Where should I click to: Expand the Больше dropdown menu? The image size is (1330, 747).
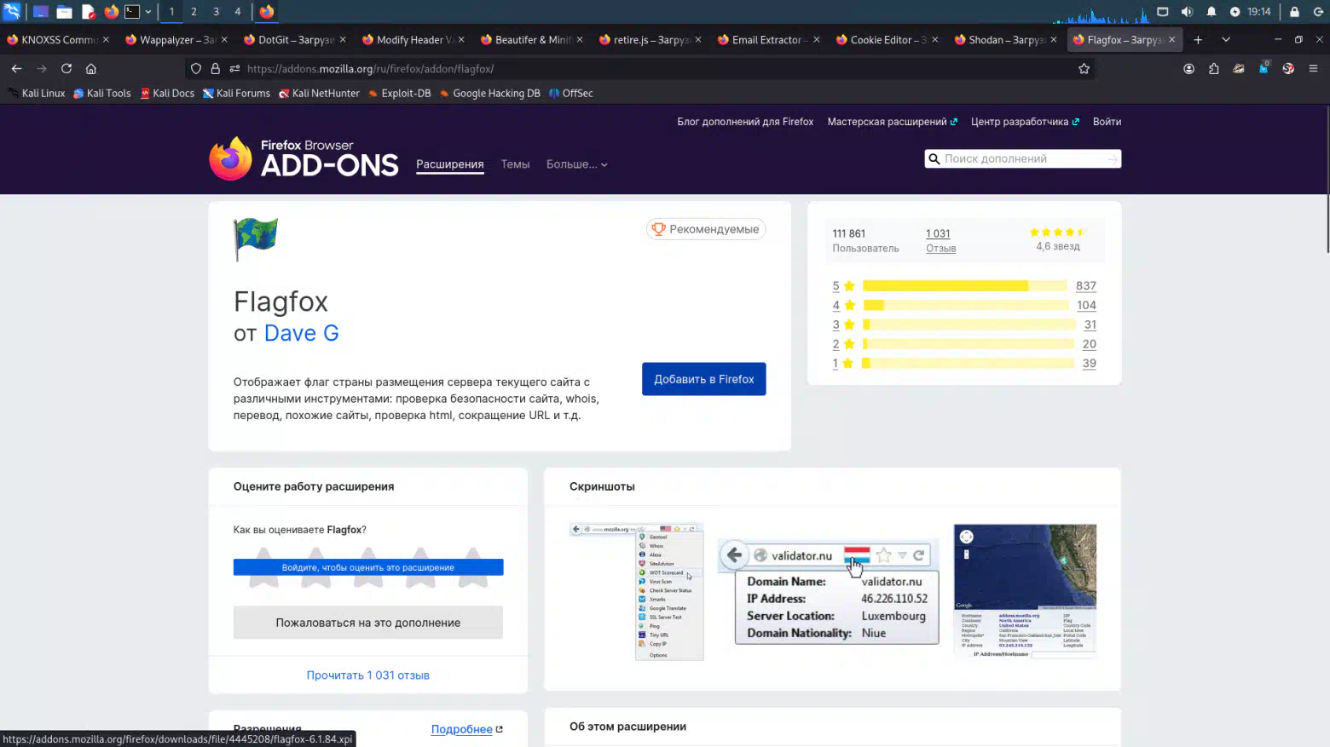point(577,164)
